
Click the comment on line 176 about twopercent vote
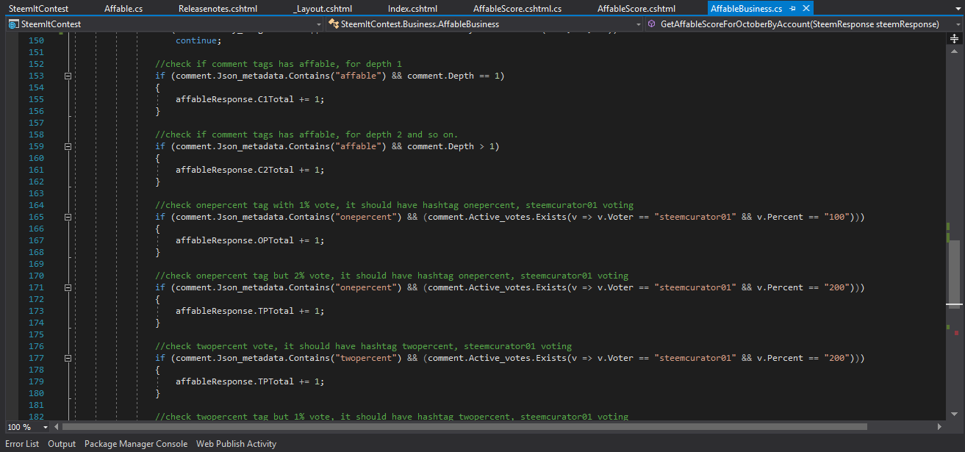click(x=363, y=346)
